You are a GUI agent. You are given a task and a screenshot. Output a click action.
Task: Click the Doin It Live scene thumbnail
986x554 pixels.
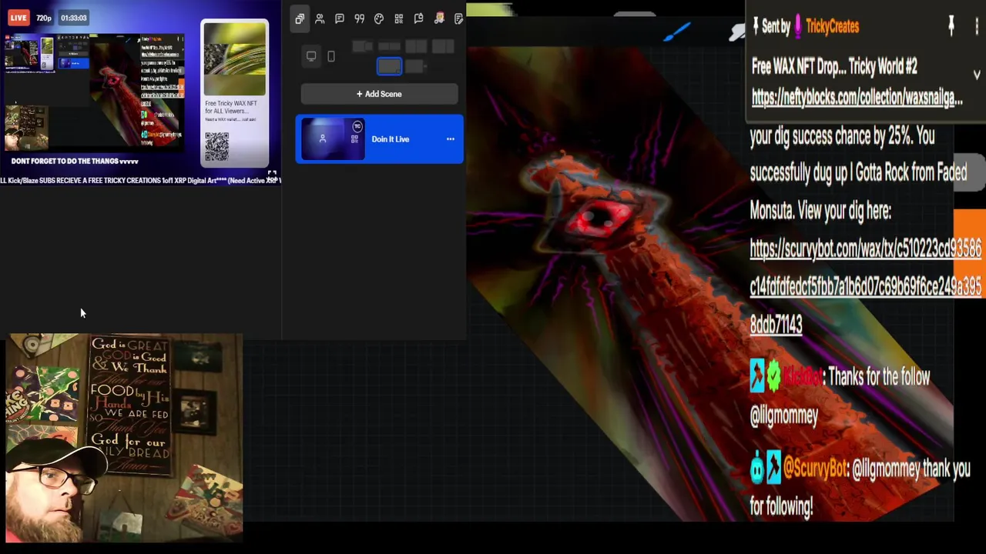(332, 139)
